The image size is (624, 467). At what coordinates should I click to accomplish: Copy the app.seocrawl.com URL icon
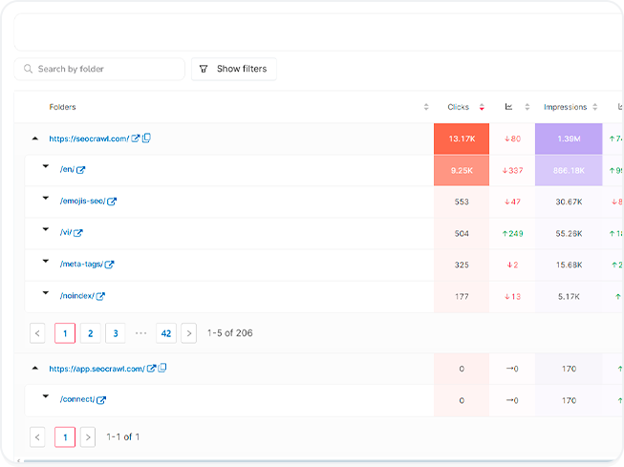coord(161,369)
